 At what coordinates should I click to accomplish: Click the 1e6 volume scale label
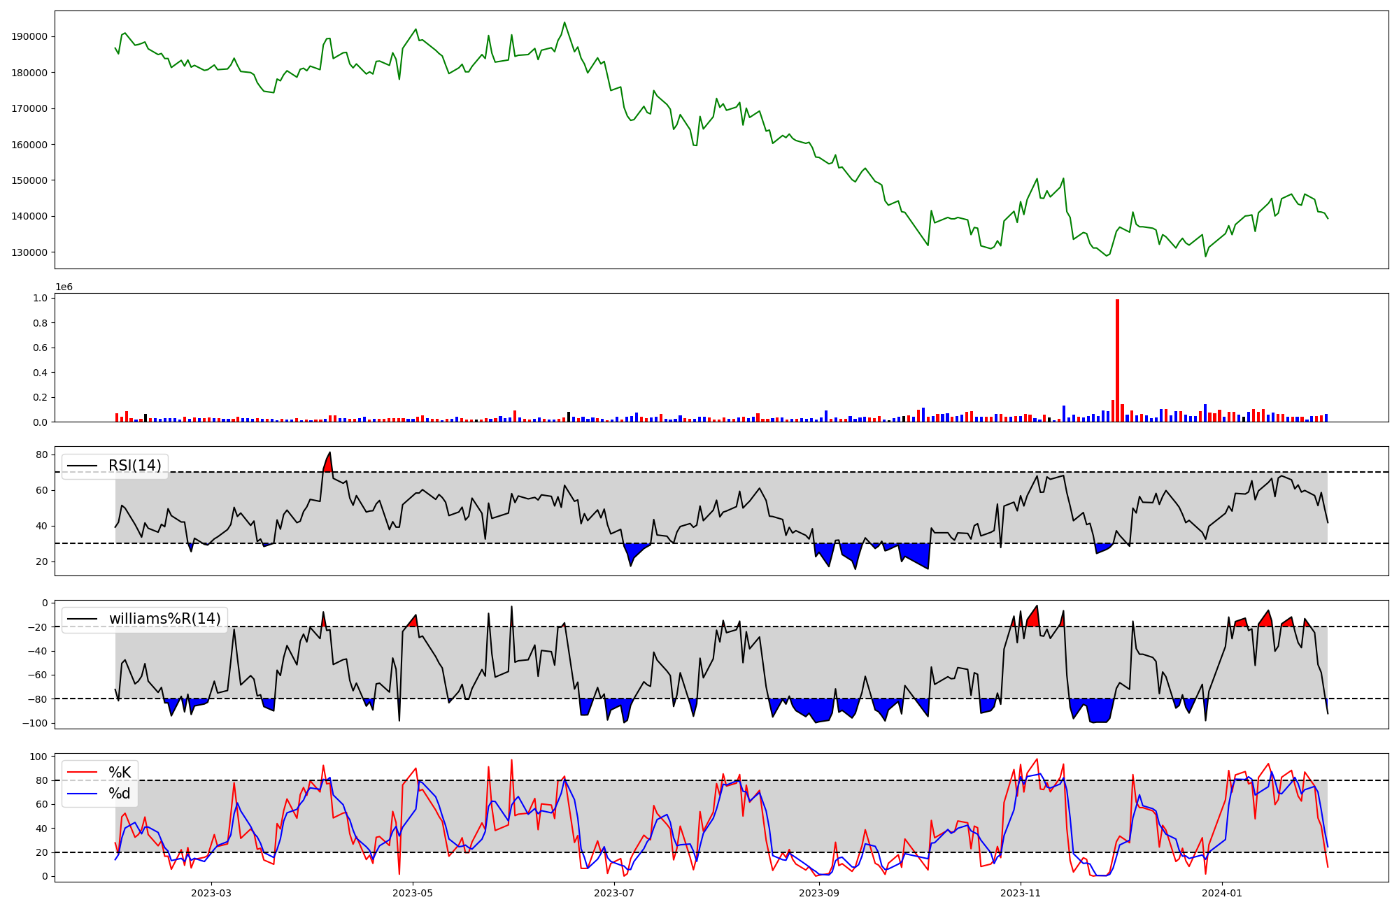pyautogui.click(x=64, y=287)
